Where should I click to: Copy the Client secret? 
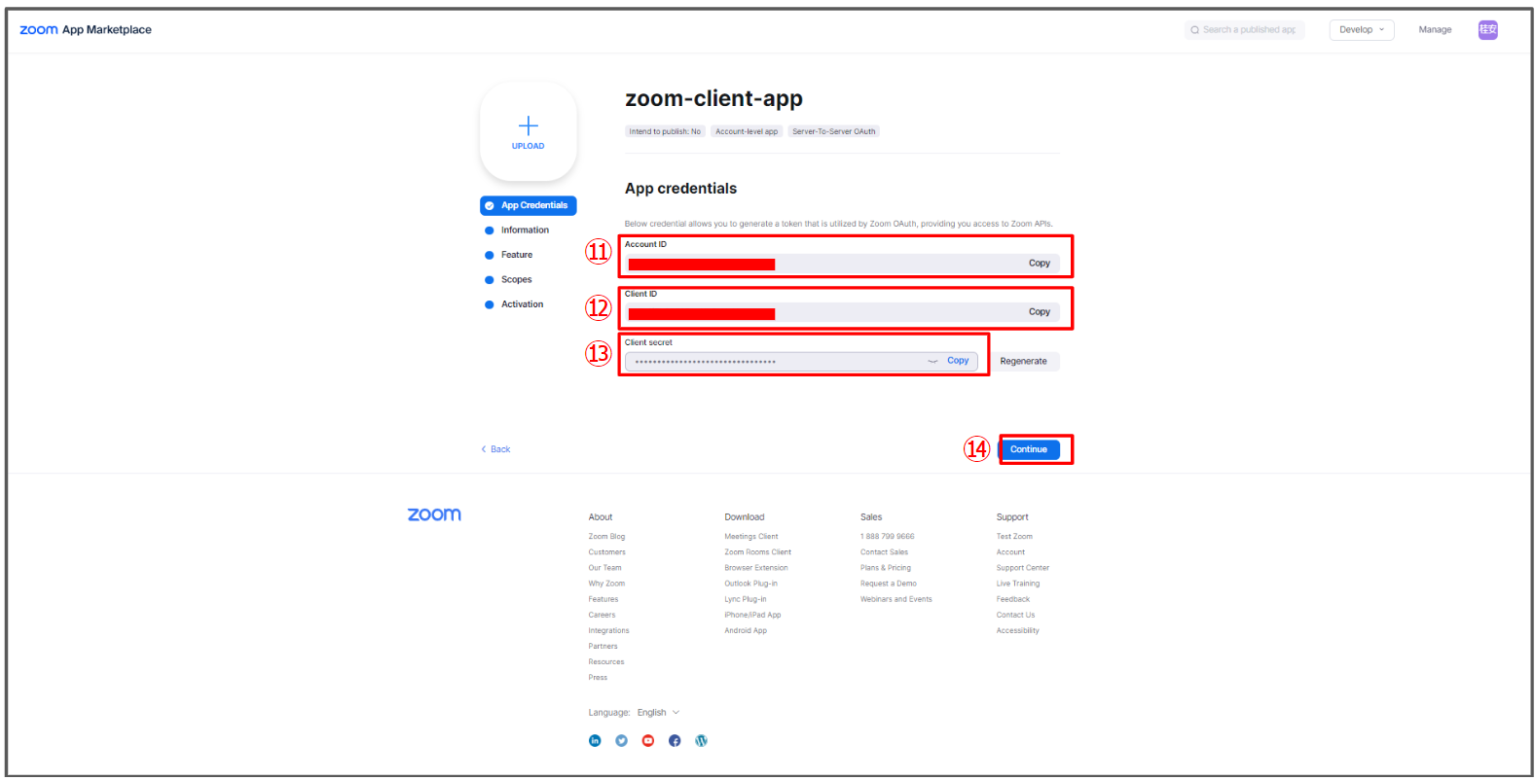(x=958, y=361)
